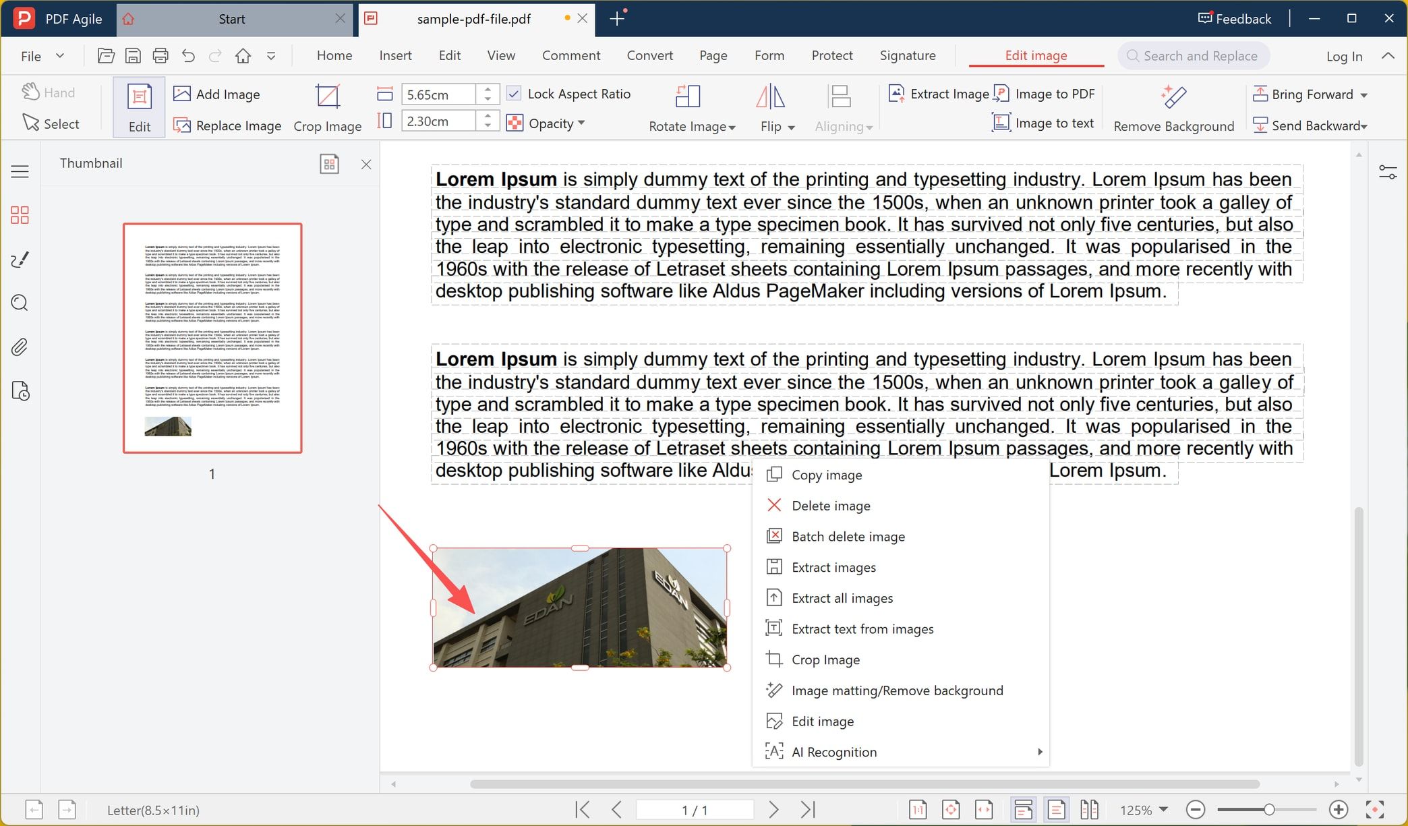Open the Convert ribbon tab
Viewport: 1408px width, 826px height.
click(x=649, y=55)
